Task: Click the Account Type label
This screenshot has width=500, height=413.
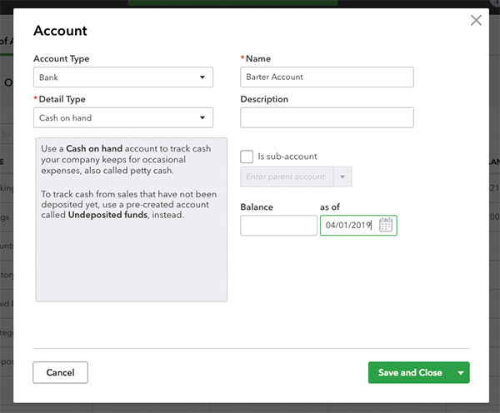Action: coord(61,59)
